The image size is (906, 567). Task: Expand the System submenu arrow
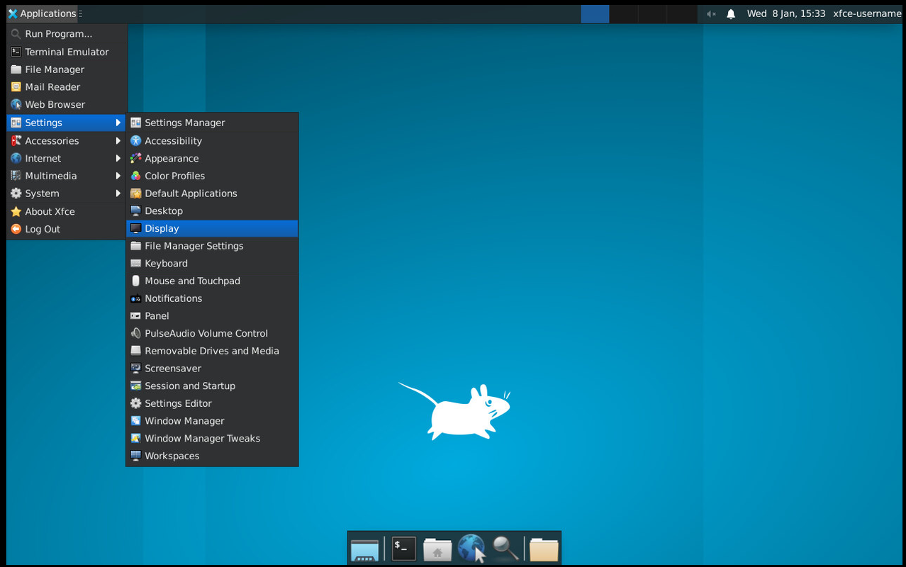118,193
